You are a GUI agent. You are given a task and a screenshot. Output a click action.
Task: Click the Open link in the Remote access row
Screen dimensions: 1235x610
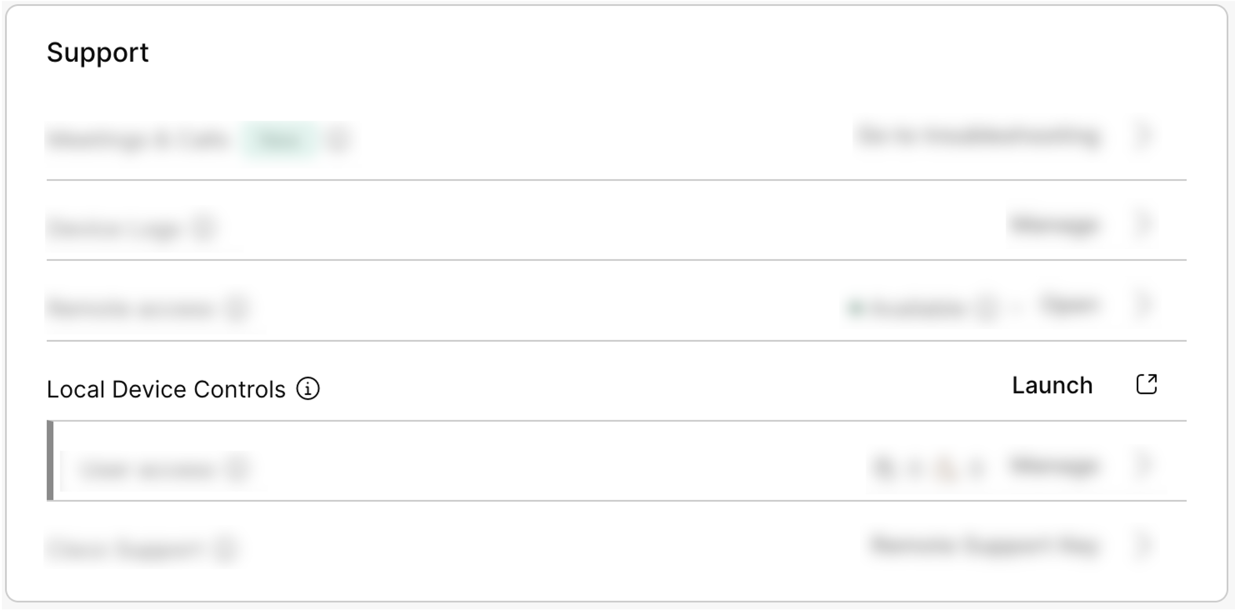(1067, 305)
